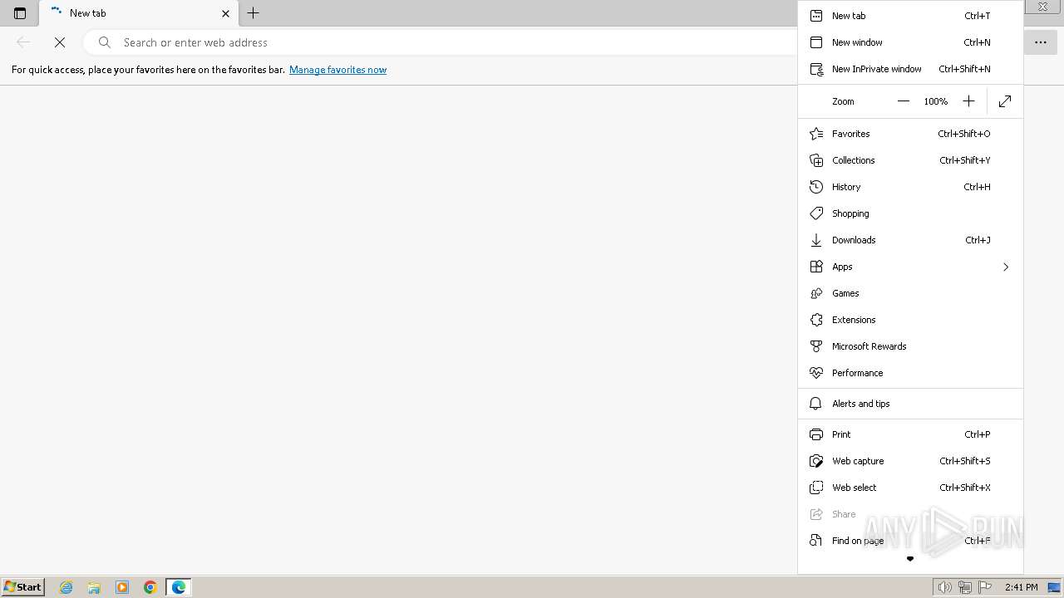Click the Web select menu item
Screen dimensions: 1064x598
coord(910,488)
